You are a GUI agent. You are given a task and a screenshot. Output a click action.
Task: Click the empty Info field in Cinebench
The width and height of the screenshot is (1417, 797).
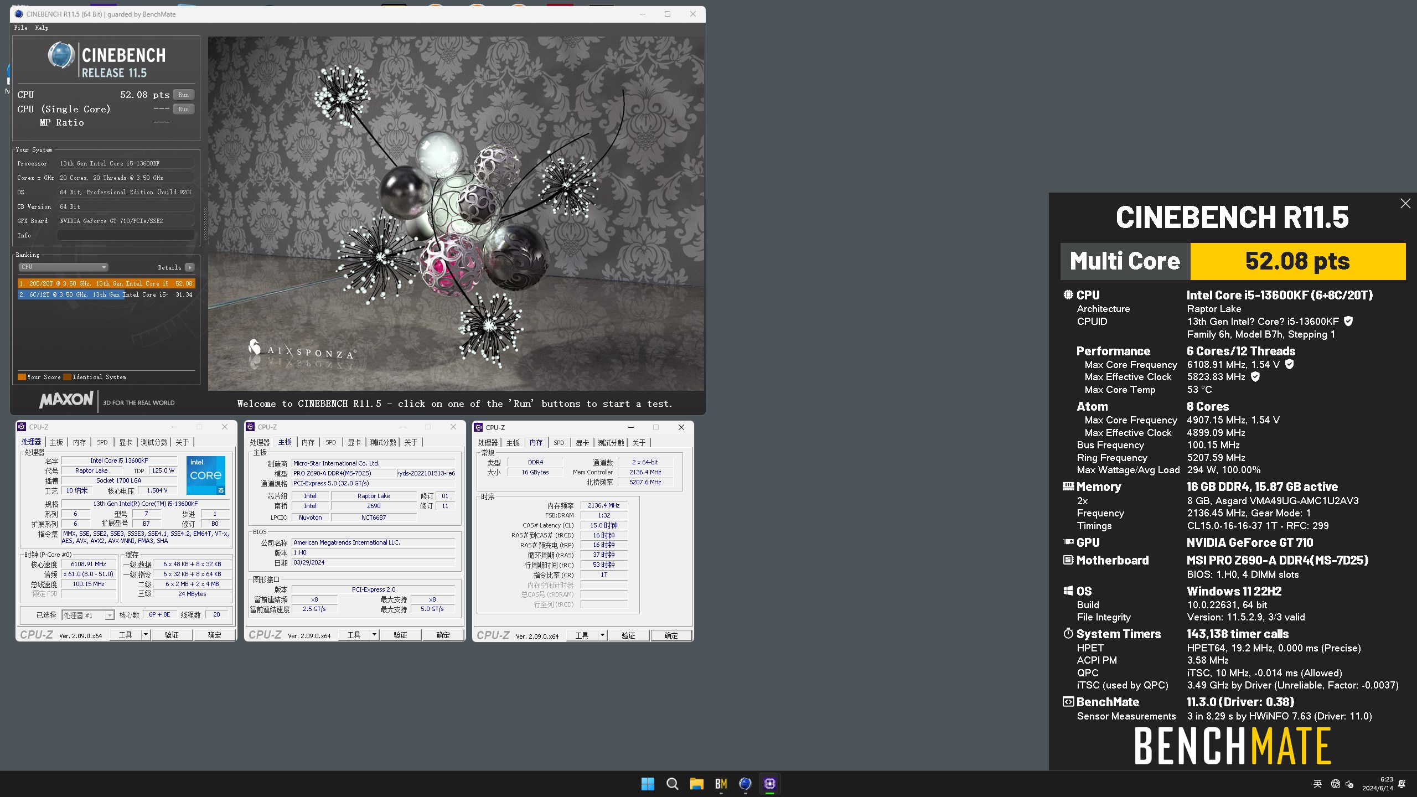point(126,235)
